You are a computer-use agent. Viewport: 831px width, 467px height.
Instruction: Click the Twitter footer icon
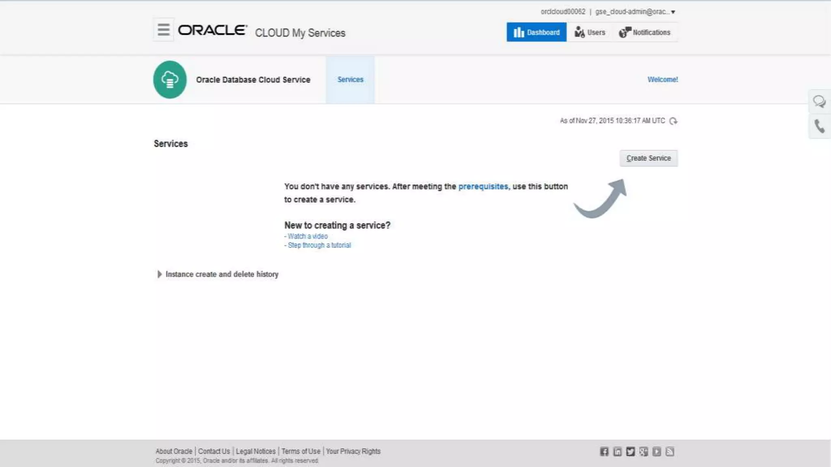(x=630, y=452)
